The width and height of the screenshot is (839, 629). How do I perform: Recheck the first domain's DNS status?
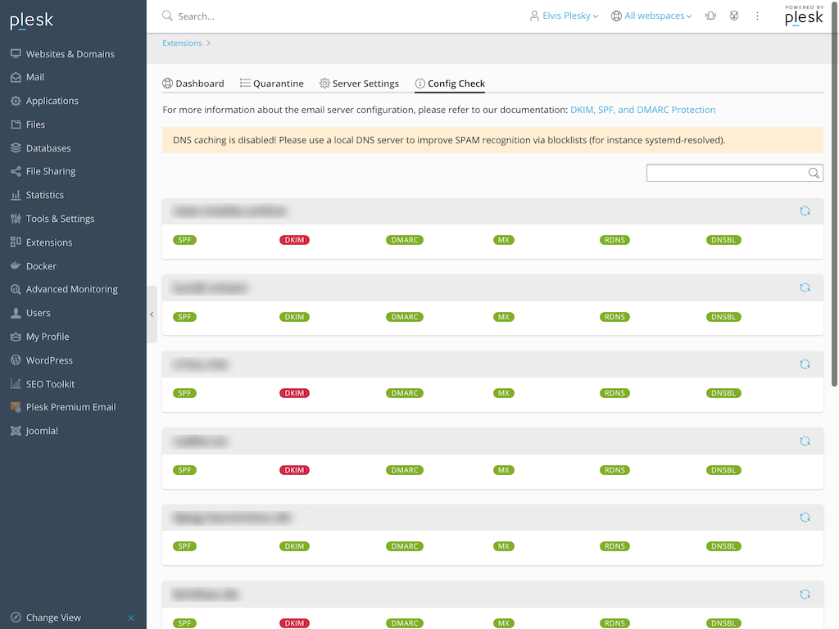tap(805, 210)
